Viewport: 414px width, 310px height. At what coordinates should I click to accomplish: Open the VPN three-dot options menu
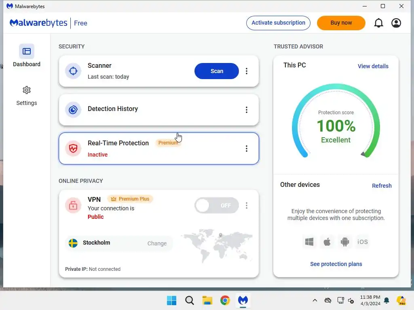coord(247,205)
